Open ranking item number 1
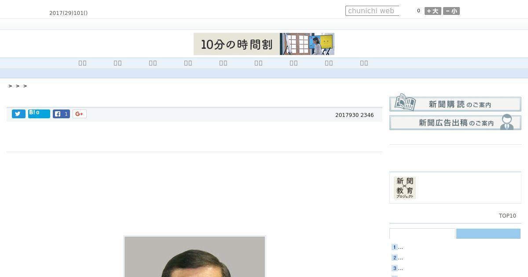 [x=397, y=247]
